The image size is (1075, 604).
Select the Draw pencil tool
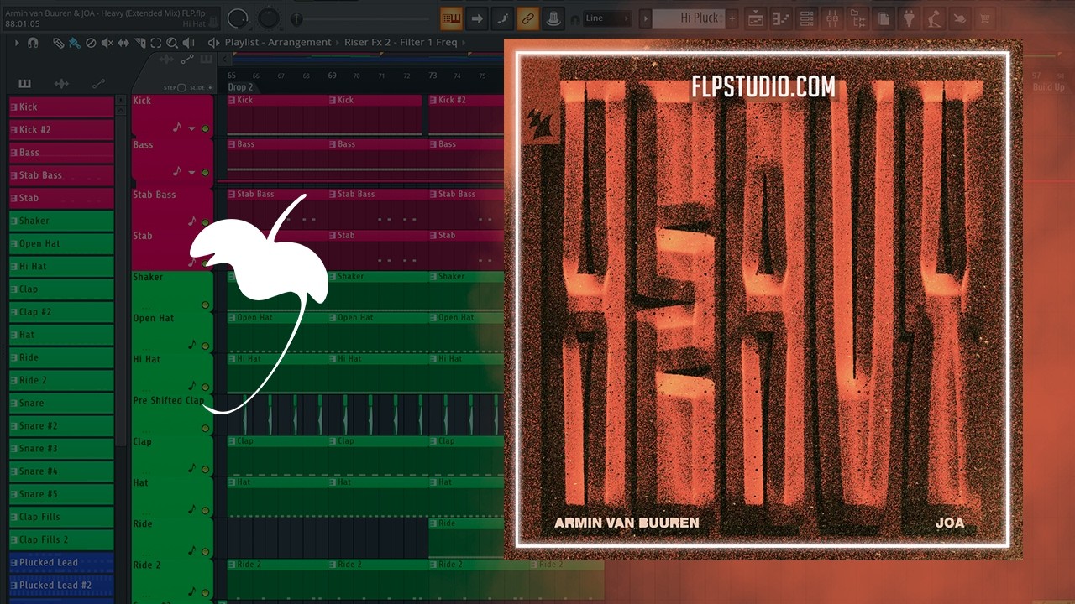point(58,43)
